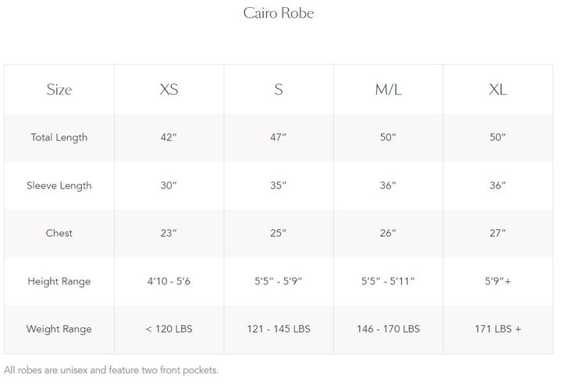Click the Total Length row label
The image size is (562, 392).
pyautogui.click(x=59, y=138)
